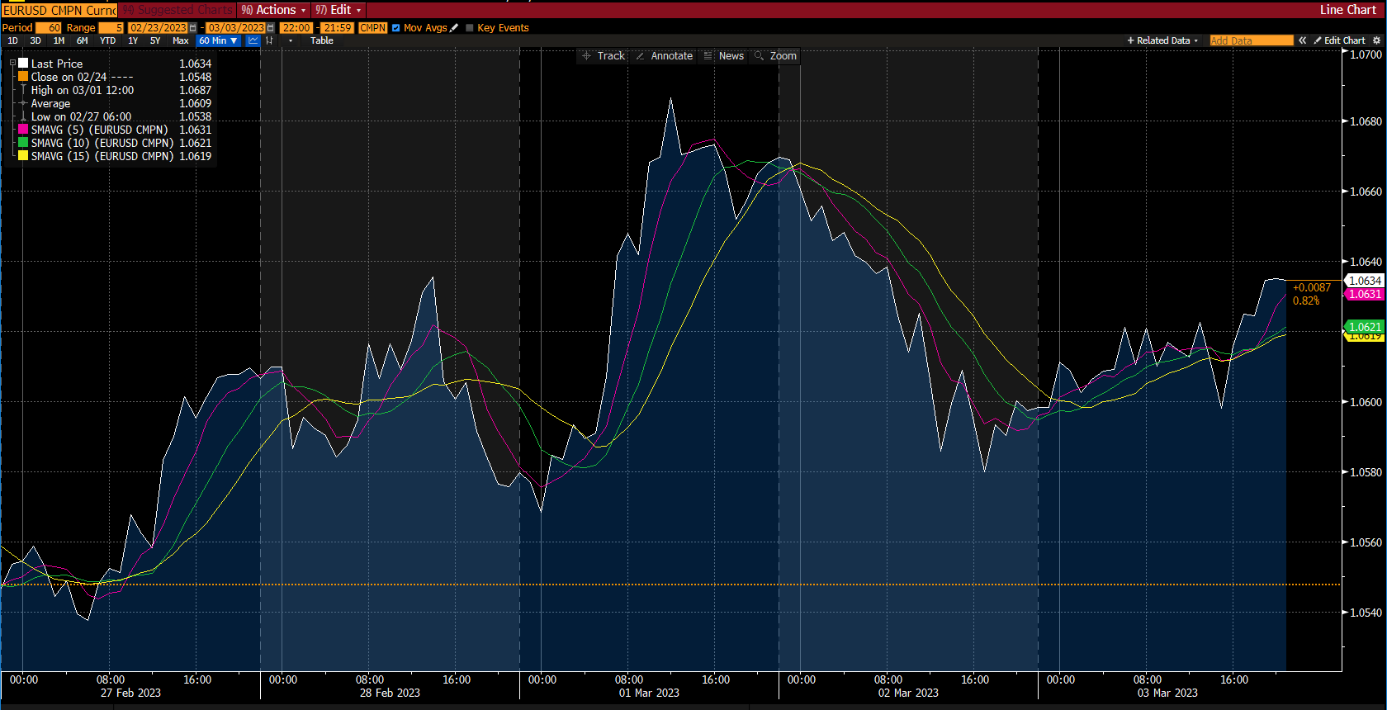
Task: Click the pink SMAVG (5) color swatch
Action: coord(23,130)
